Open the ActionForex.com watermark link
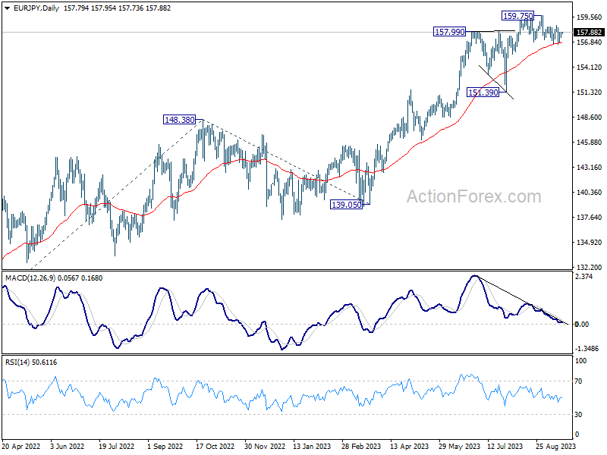This screenshot has height=455, width=607. (x=473, y=196)
